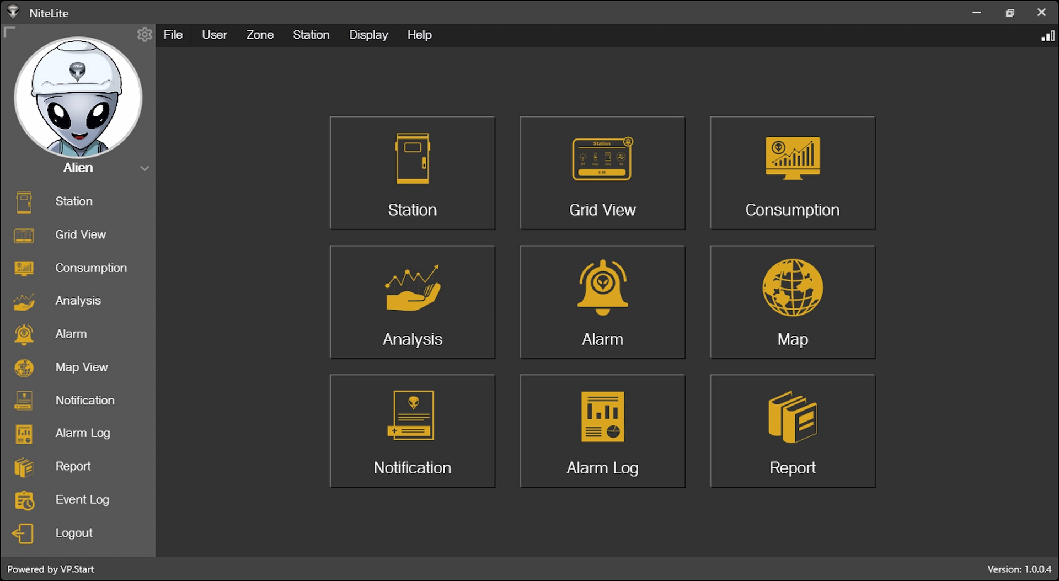Image resolution: width=1059 pixels, height=581 pixels.
Task: Open Grid View from the sidebar icon
Action: (x=24, y=234)
